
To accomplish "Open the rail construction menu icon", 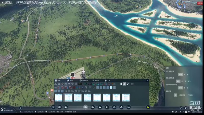I will point(93,107).
